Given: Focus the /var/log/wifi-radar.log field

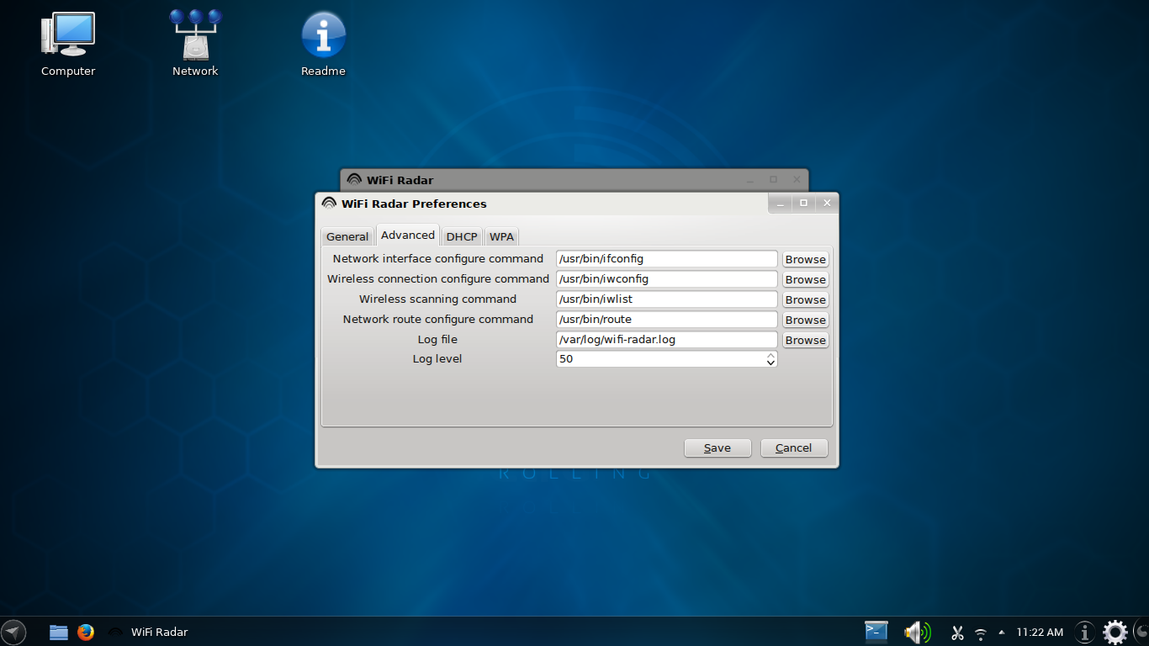Looking at the screenshot, I should 667,340.
